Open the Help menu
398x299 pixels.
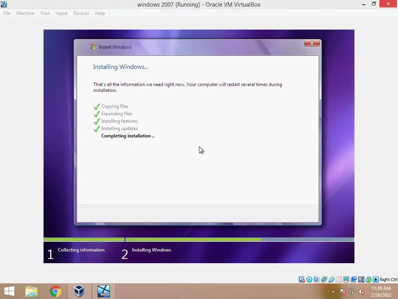pyautogui.click(x=100, y=13)
